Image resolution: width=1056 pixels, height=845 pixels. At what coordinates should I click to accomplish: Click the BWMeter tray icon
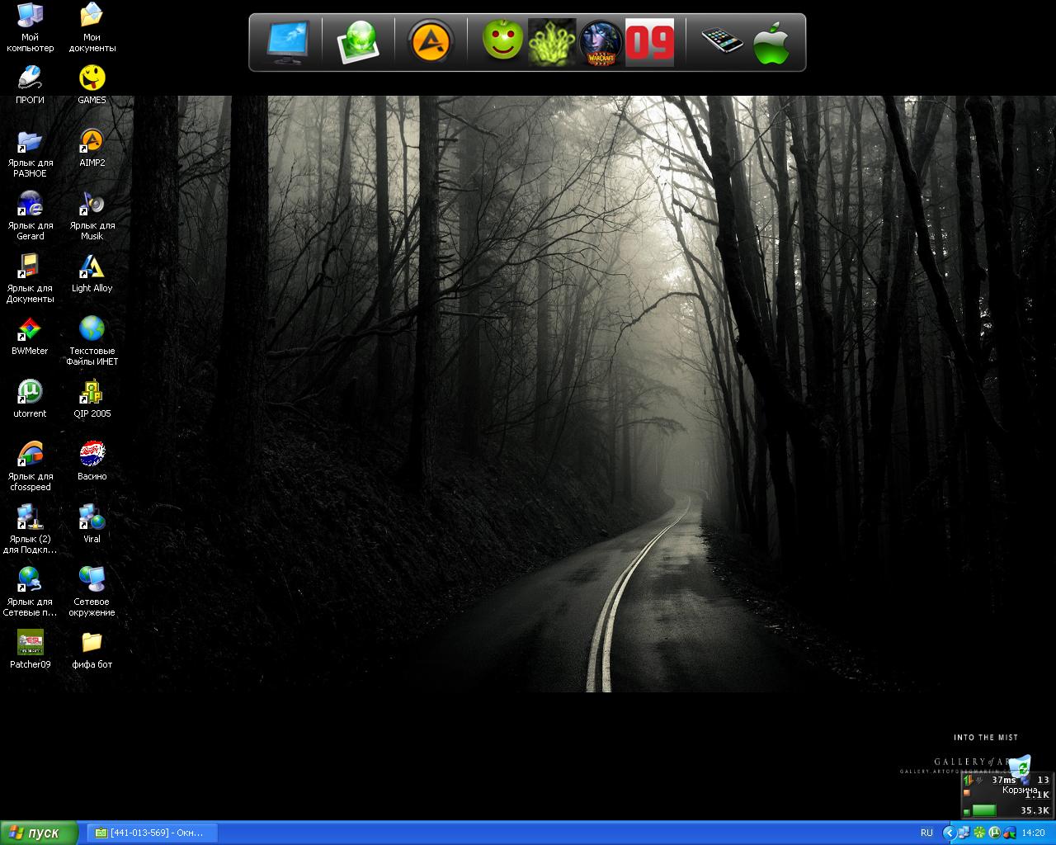pos(1009,833)
